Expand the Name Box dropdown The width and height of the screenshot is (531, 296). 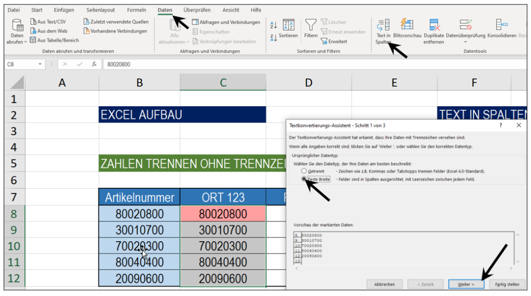pyautogui.click(x=40, y=64)
